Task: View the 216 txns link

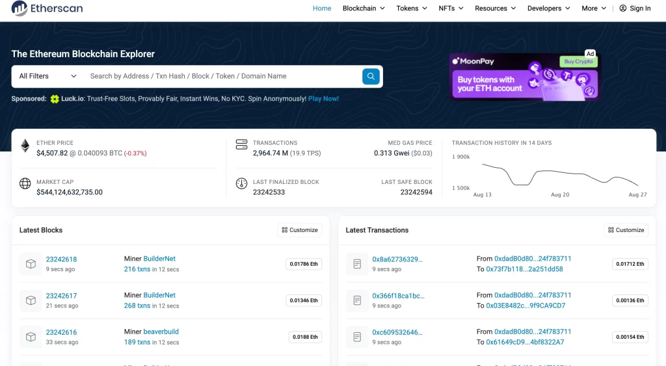Action: (x=137, y=269)
